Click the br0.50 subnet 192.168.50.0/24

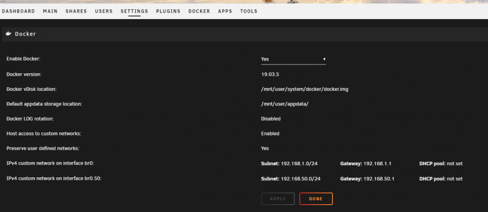point(301,179)
